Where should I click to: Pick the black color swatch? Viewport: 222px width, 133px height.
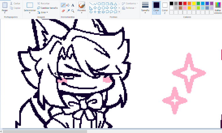click(x=171, y=3)
